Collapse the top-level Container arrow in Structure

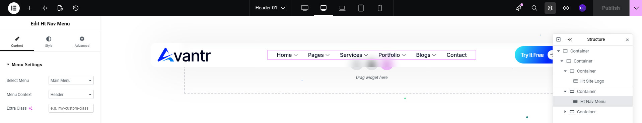(558, 51)
